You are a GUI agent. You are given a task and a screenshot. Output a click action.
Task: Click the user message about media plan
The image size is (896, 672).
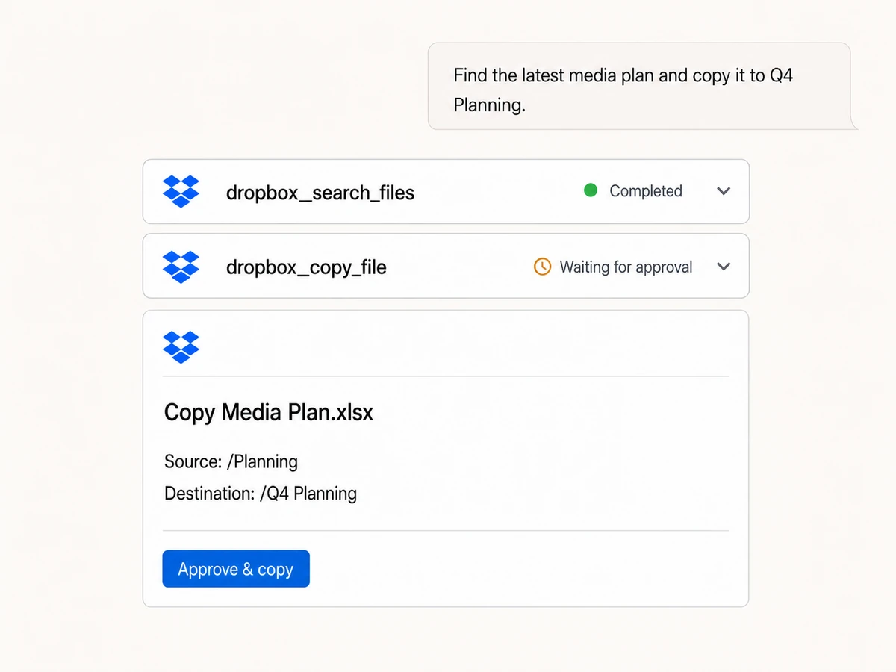[639, 87]
